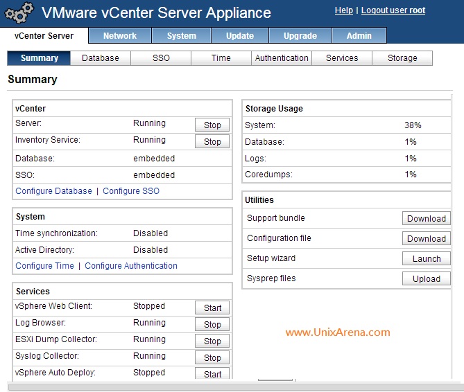464x392 pixels.
Task: Click the Server Running status text
Action: pos(149,123)
